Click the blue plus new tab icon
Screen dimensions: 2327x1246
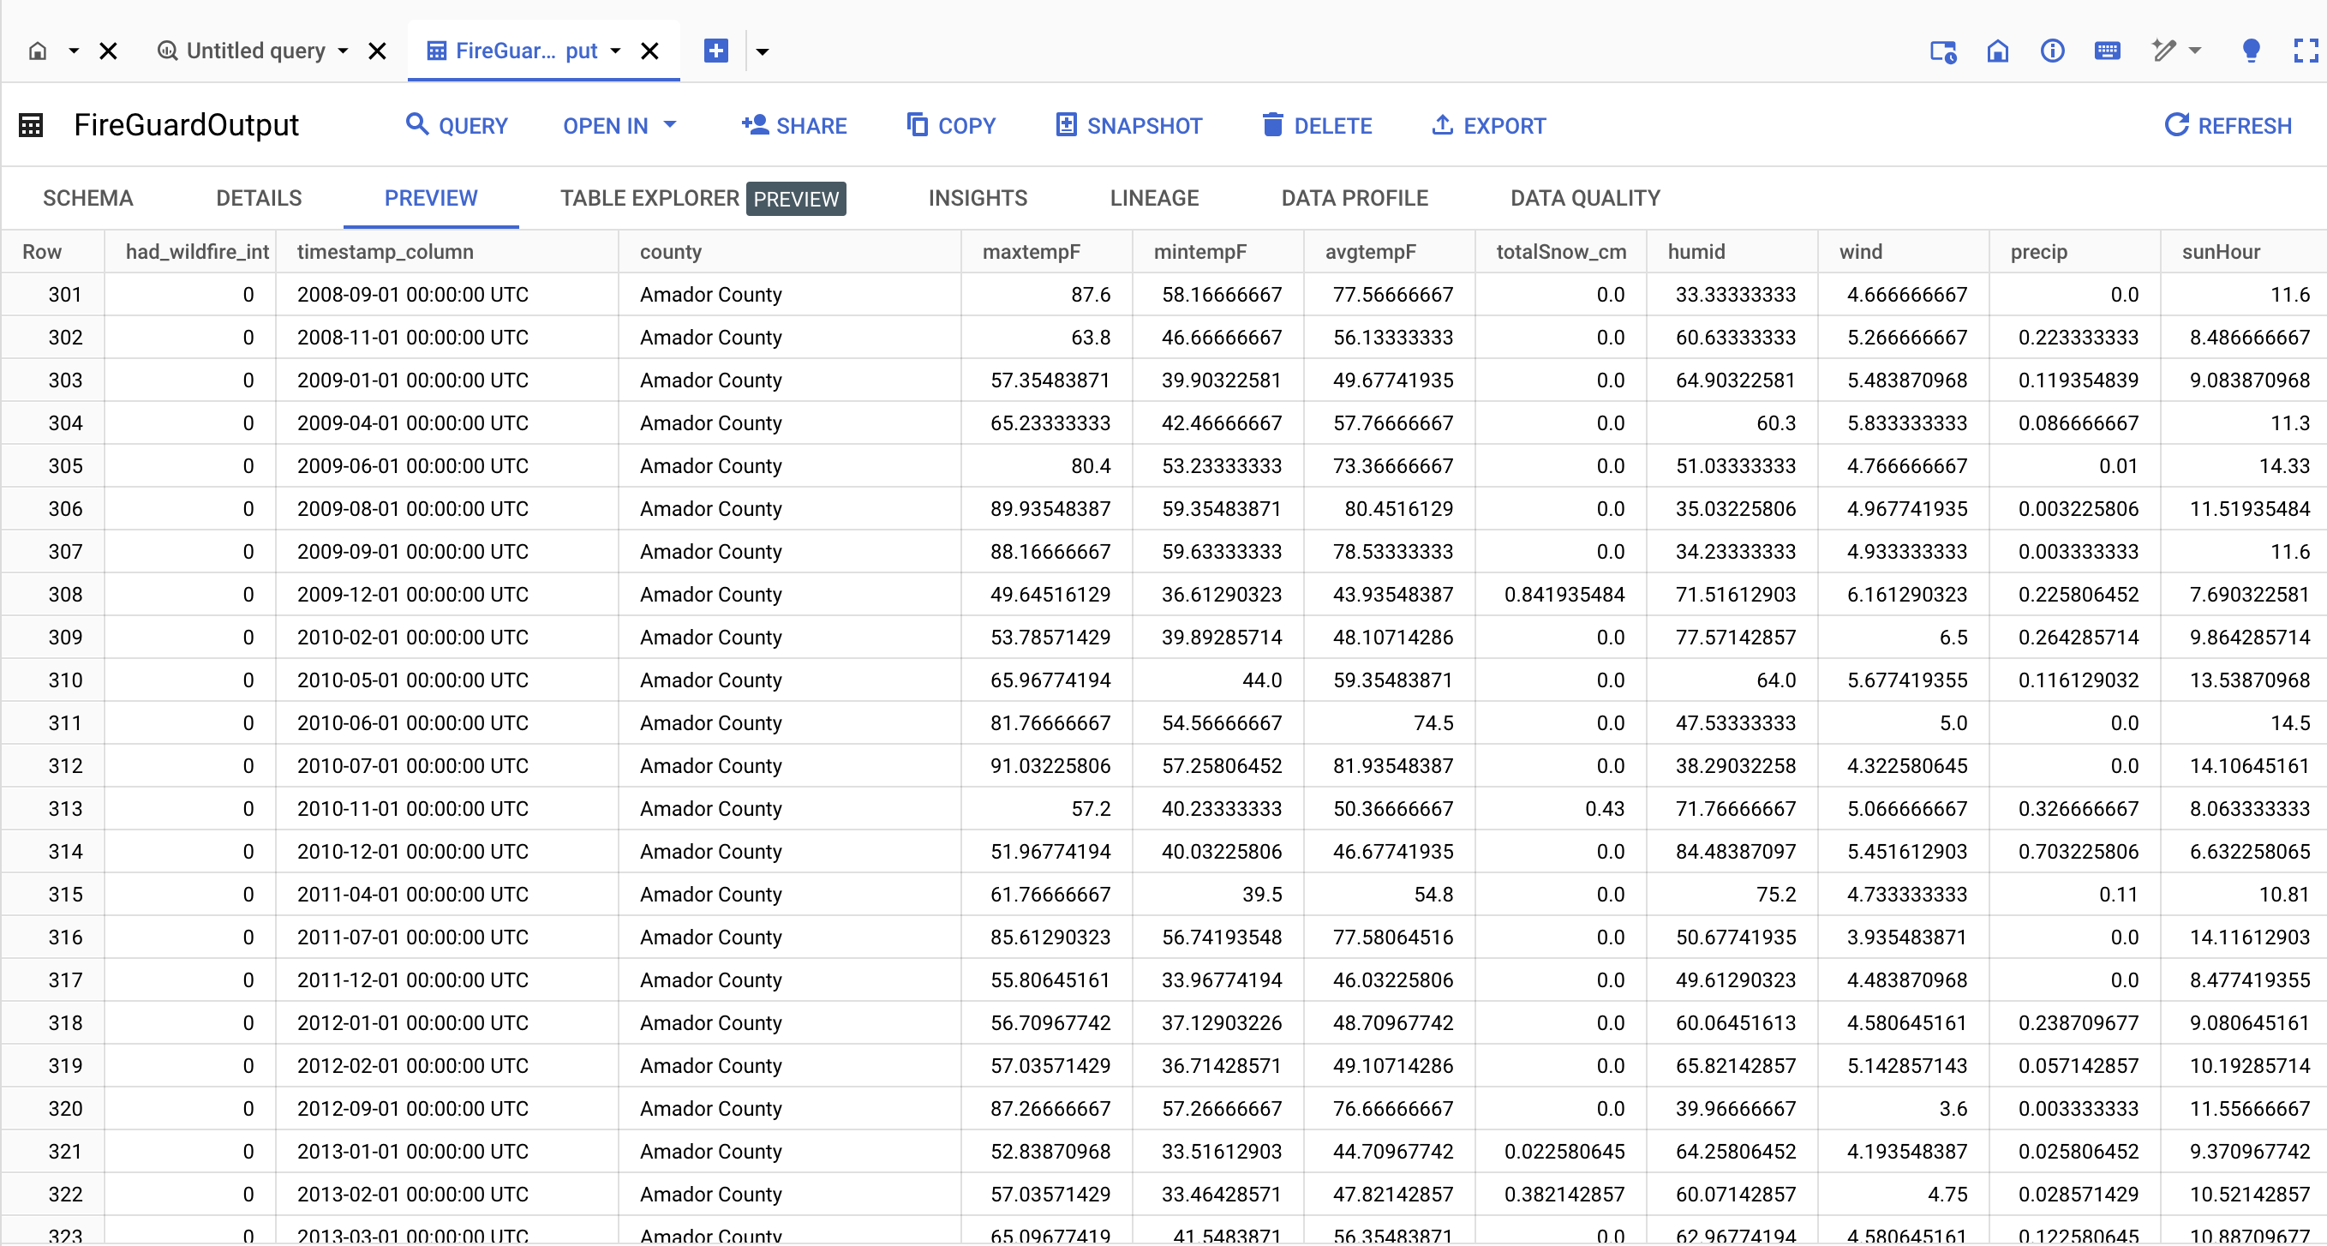pyautogui.click(x=715, y=51)
